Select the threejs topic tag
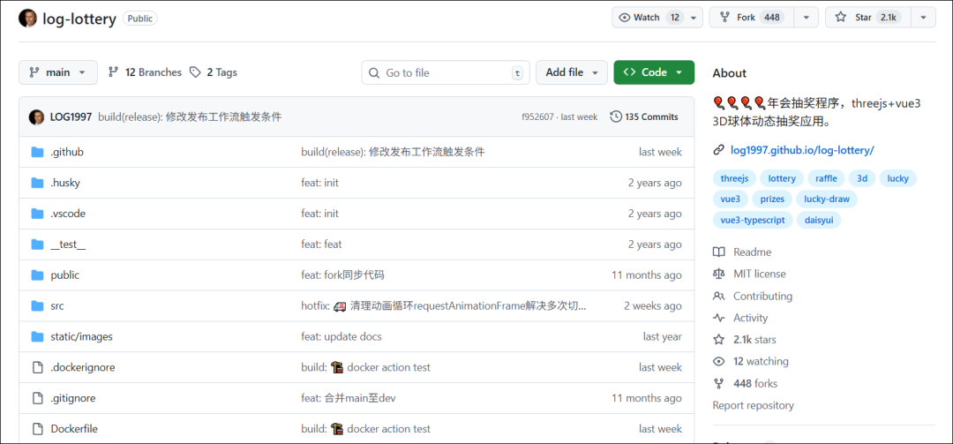 coord(734,178)
